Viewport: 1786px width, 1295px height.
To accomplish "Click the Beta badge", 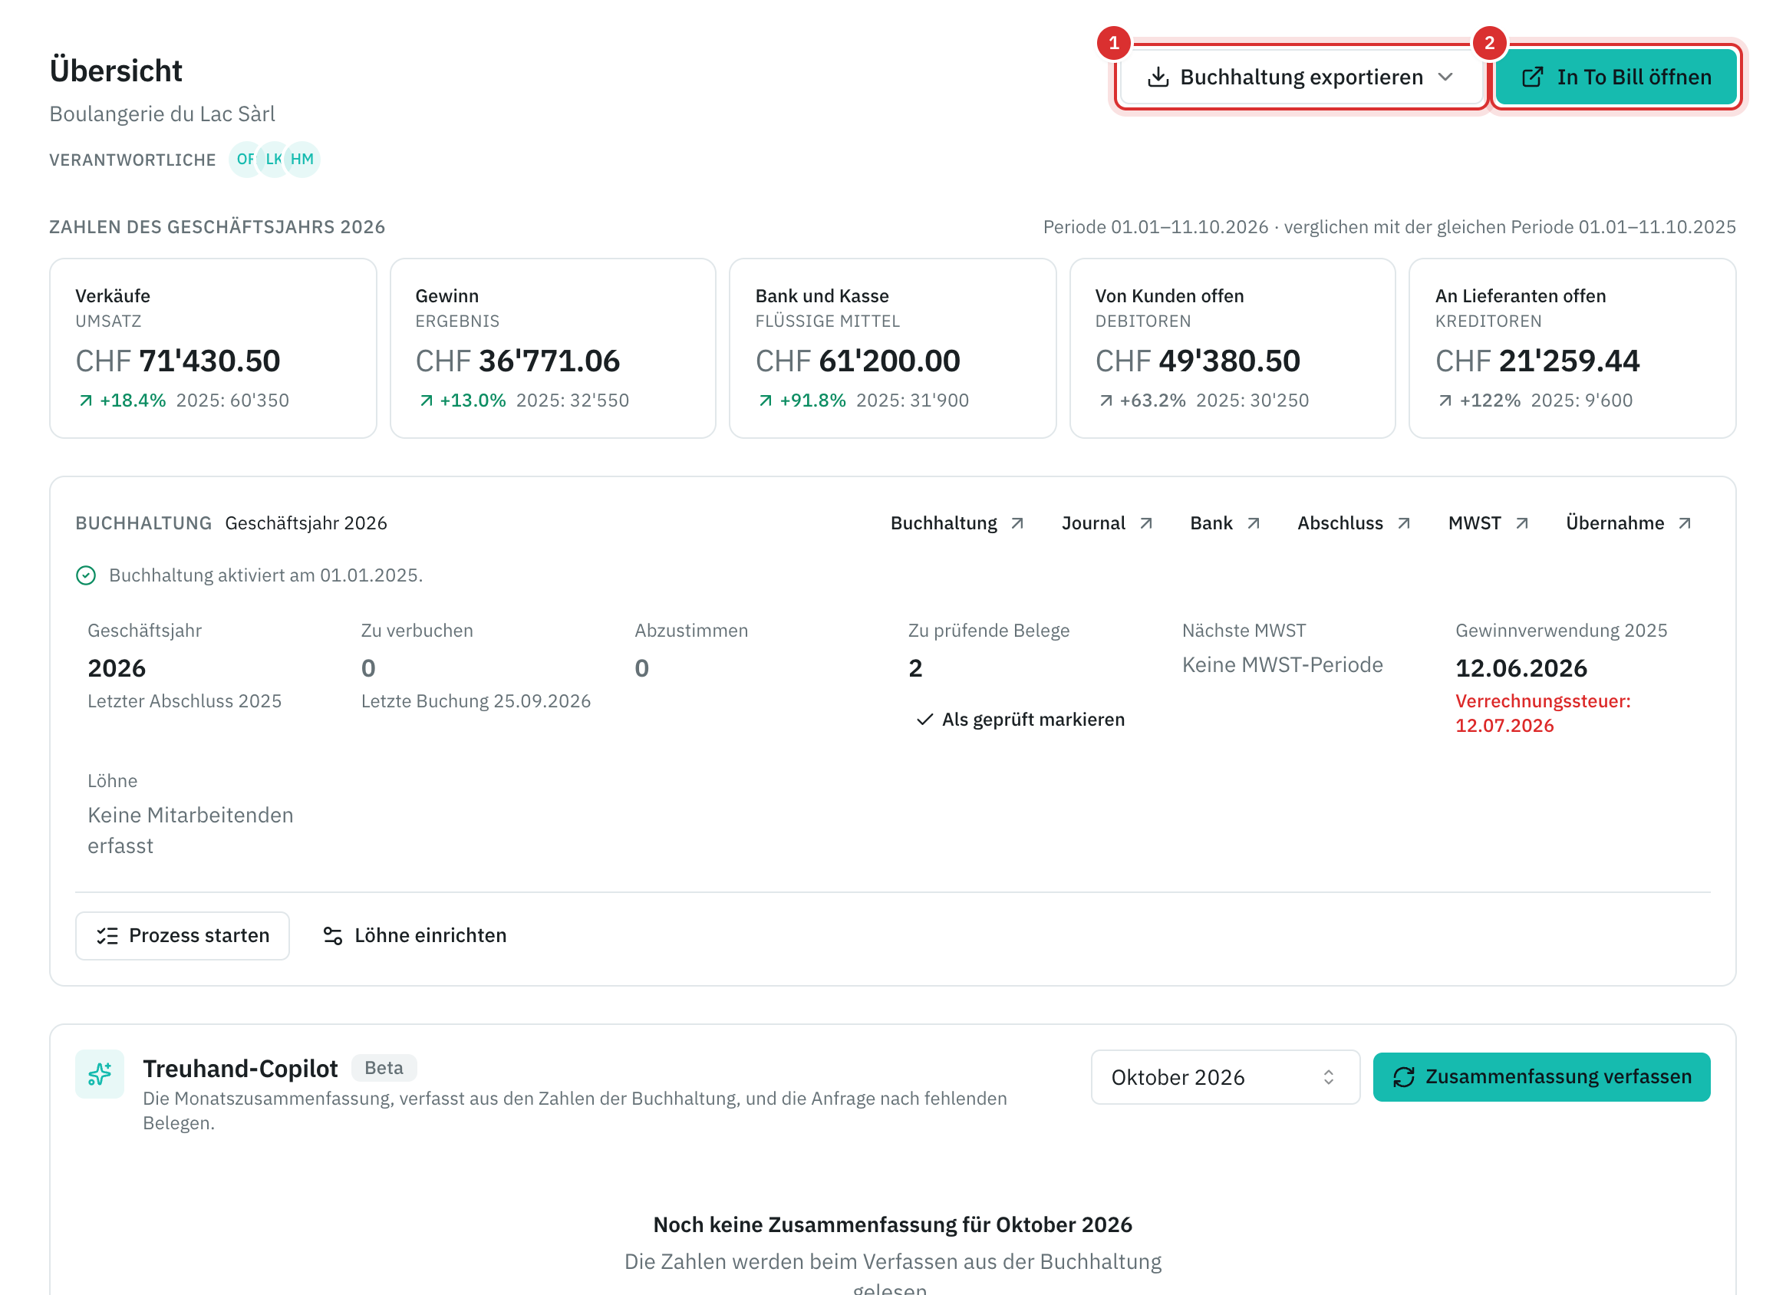I will (384, 1067).
